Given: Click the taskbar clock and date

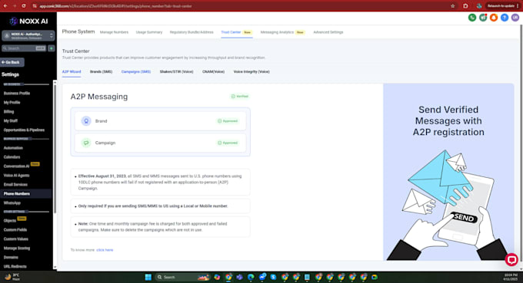Looking at the screenshot, I should click(511, 277).
